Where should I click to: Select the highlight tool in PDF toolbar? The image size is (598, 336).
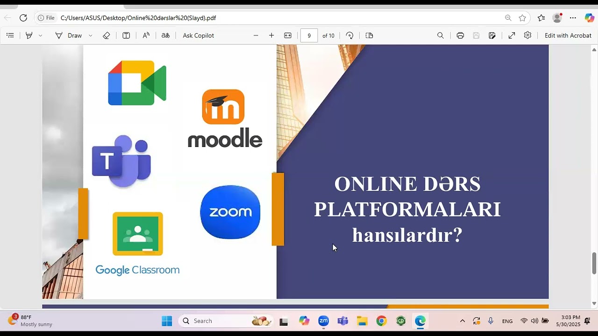(x=29, y=35)
